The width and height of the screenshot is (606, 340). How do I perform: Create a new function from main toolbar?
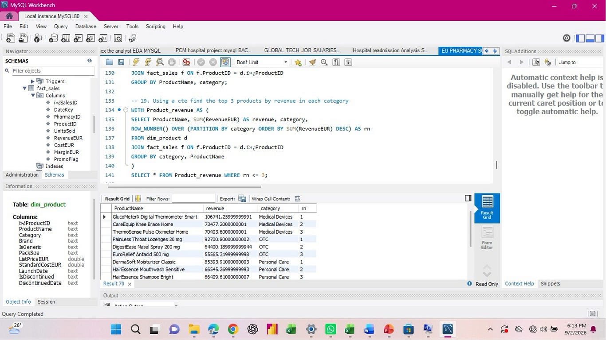pos(103,39)
